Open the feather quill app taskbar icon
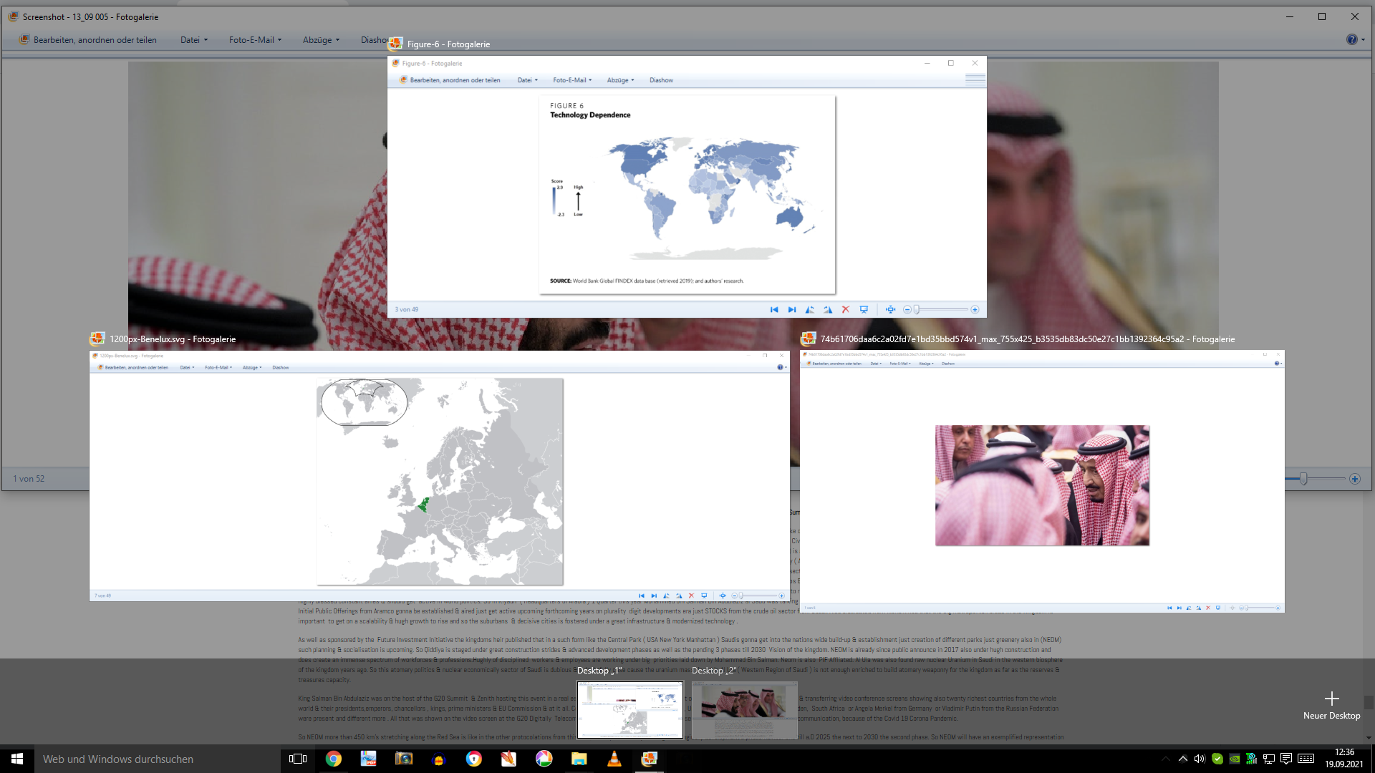1375x773 pixels. 509,759
